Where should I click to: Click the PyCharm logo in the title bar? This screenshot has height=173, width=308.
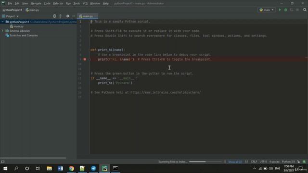click(x=3, y=3)
